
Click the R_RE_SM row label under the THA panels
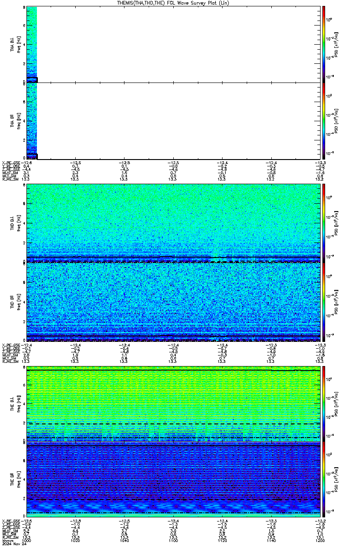point(10,179)
